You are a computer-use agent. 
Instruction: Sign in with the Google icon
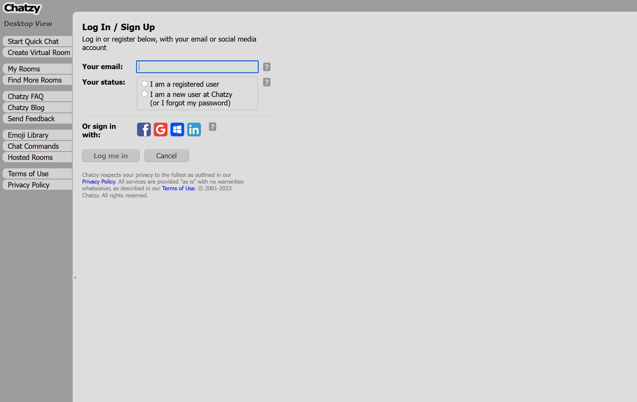[x=161, y=129]
